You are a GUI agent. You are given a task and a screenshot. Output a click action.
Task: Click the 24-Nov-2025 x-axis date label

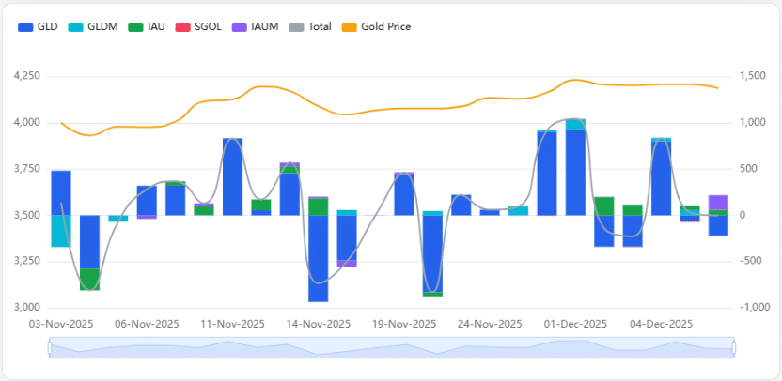click(x=489, y=324)
